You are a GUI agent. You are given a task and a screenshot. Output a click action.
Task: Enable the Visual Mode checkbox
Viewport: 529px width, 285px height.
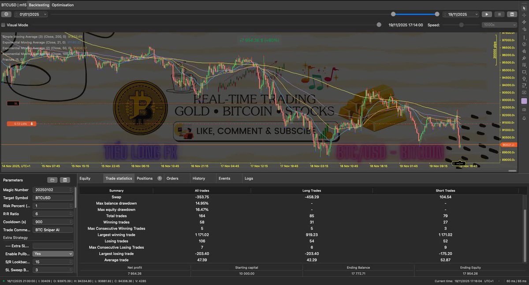click(x=4, y=25)
